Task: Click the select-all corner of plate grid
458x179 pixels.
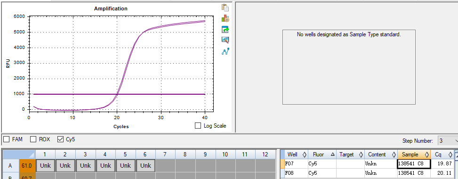Action: [19, 154]
